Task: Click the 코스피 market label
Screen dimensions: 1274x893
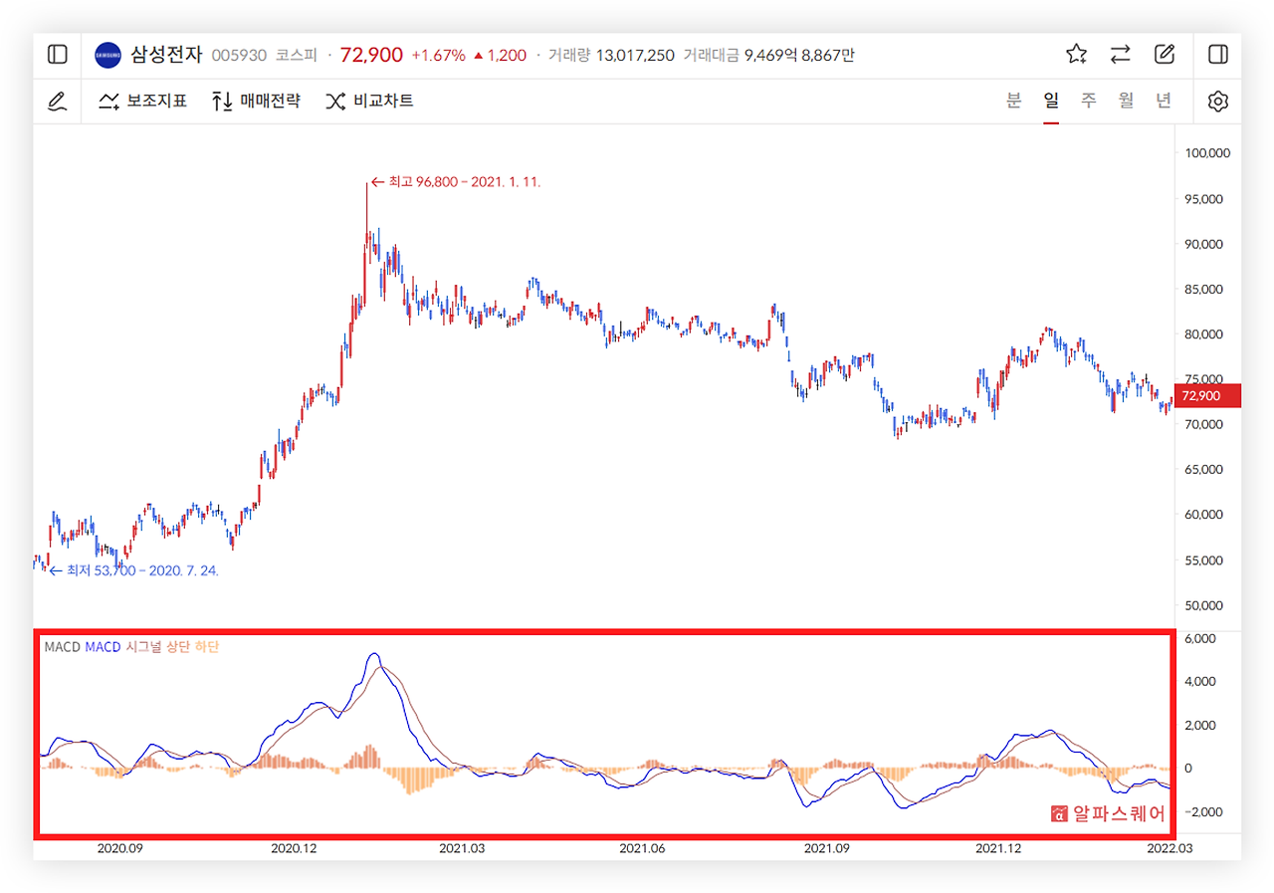Action: pyautogui.click(x=296, y=56)
